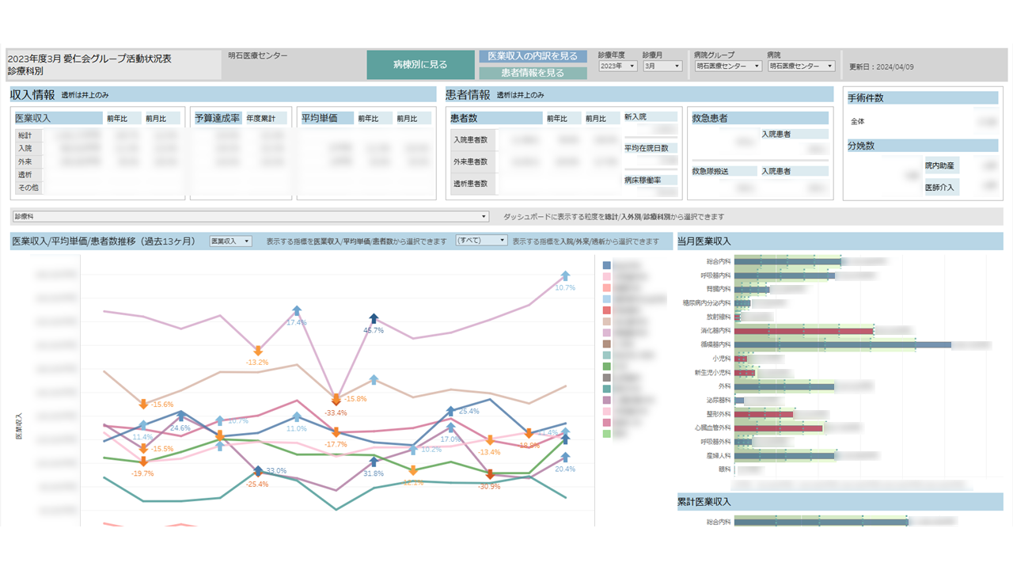
Task: Expand the 病院グループ dropdown
Action: click(727, 66)
